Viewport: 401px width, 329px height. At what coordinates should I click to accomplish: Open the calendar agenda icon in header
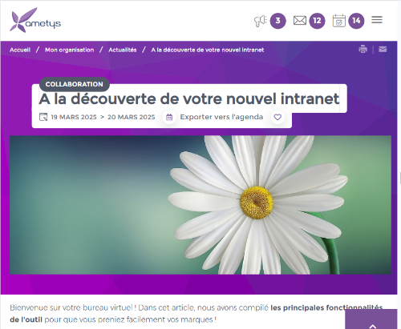339,21
